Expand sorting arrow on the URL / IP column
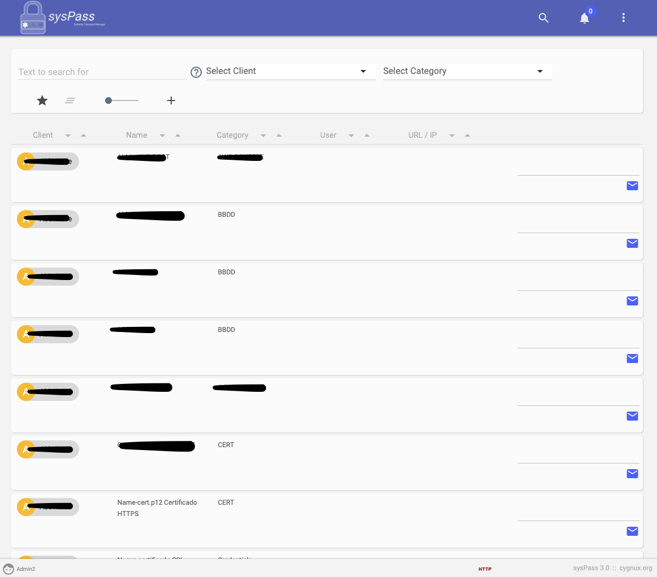 point(467,135)
